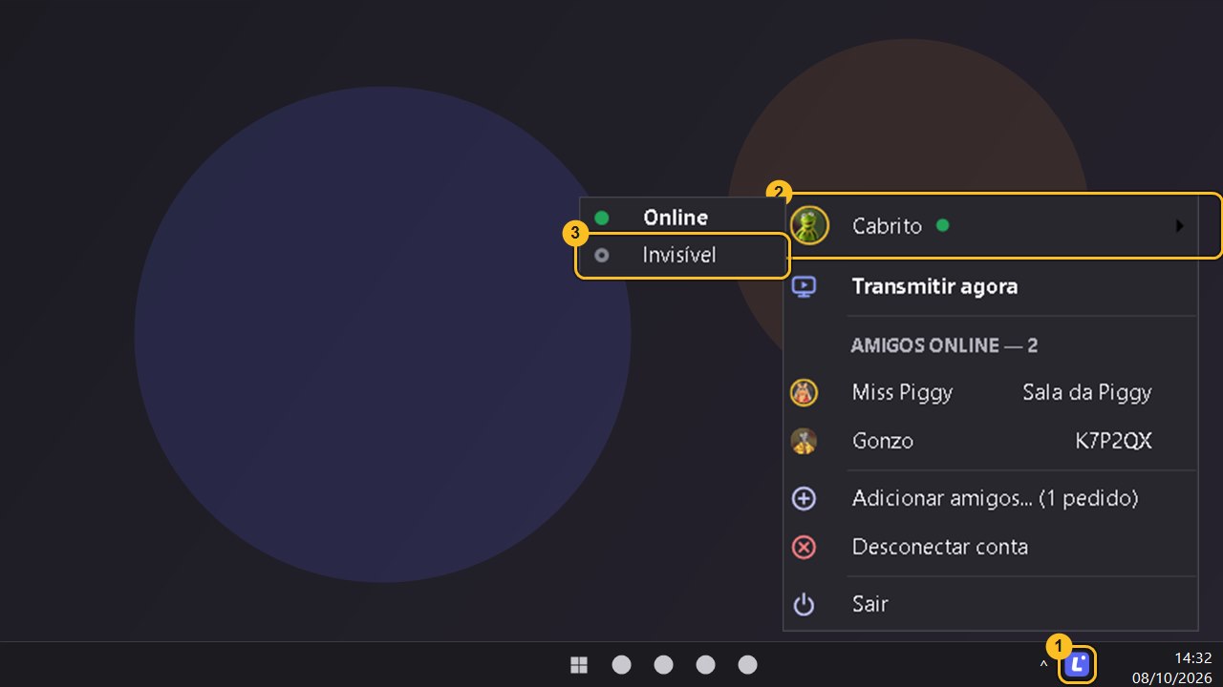Choose Desconectar conta

click(x=940, y=547)
